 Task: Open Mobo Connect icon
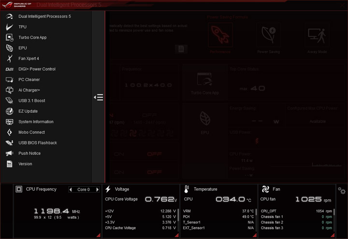pos(9,132)
